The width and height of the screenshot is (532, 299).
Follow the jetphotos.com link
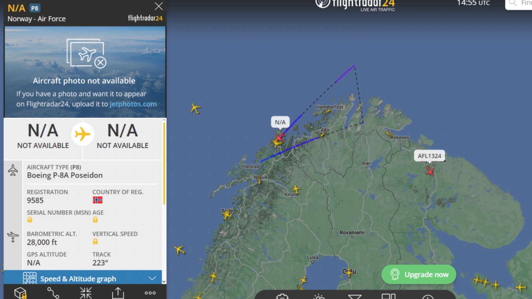coord(133,104)
